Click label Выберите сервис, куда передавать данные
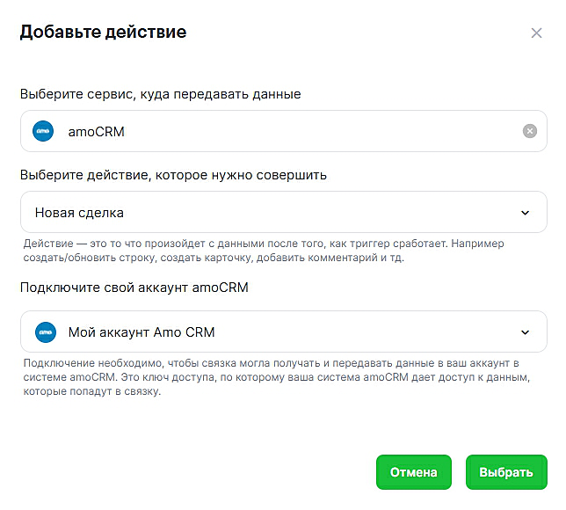 pyautogui.click(x=160, y=94)
